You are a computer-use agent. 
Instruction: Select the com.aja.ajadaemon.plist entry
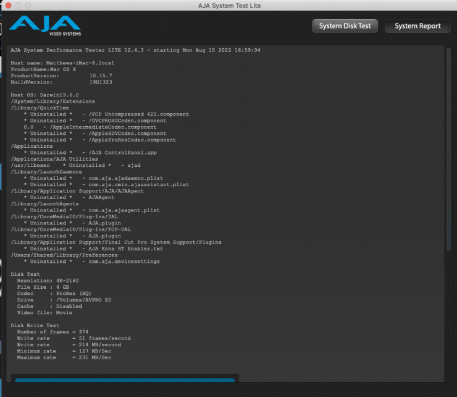[x=130, y=177]
